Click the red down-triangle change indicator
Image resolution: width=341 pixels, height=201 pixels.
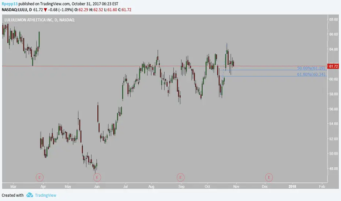coord(45,10)
